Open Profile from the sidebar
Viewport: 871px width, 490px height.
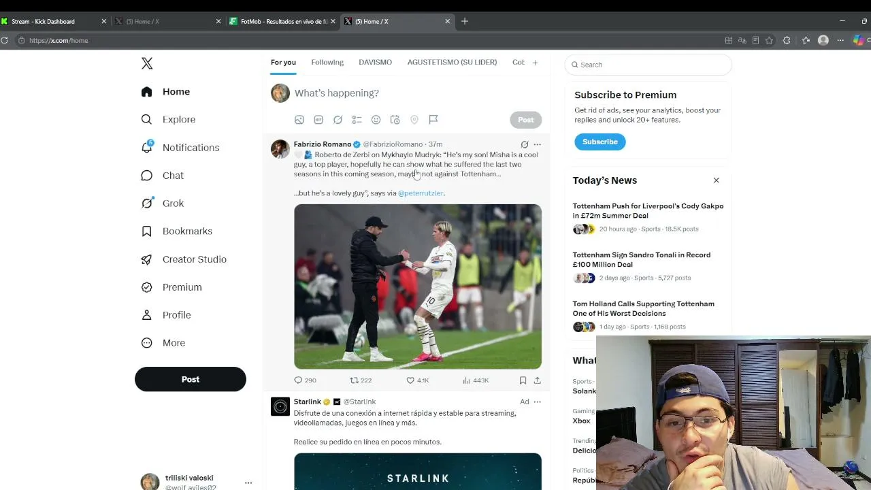pos(165,315)
